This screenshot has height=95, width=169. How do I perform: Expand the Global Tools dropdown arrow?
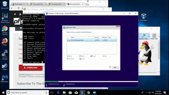point(159,36)
